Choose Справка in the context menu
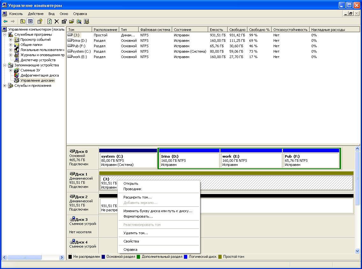The height and width of the screenshot is (269, 362). click(159, 250)
